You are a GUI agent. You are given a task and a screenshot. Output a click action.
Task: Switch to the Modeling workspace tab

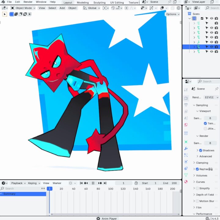(83, 2)
